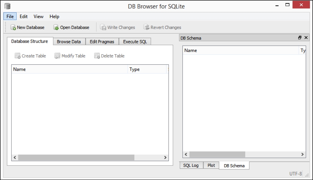Float the DB Schema dock panel

coord(300,38)
